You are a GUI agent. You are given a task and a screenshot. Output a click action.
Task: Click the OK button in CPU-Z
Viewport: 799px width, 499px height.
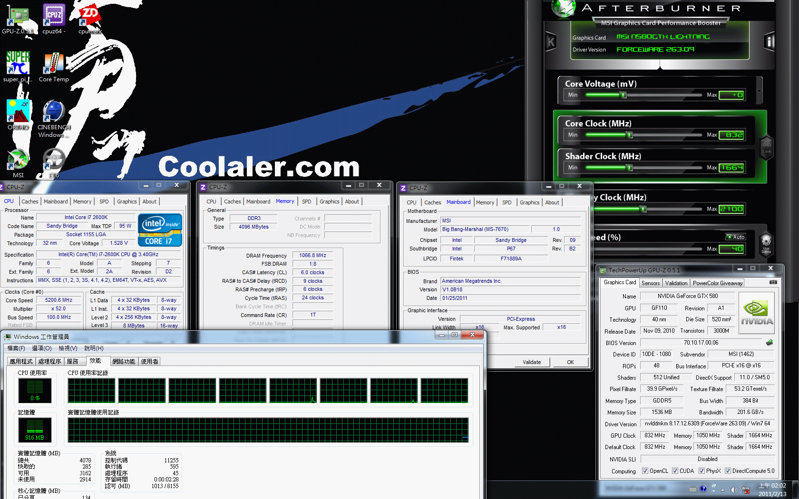point(570,362)
